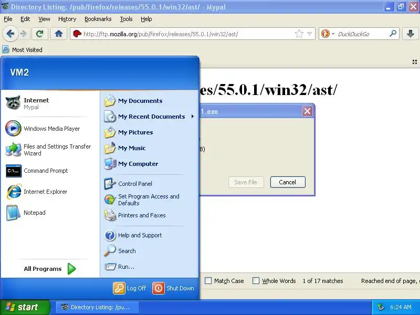Open My Documents folder
Viewport: 420px width, 315px height.
tap(150, 101)
